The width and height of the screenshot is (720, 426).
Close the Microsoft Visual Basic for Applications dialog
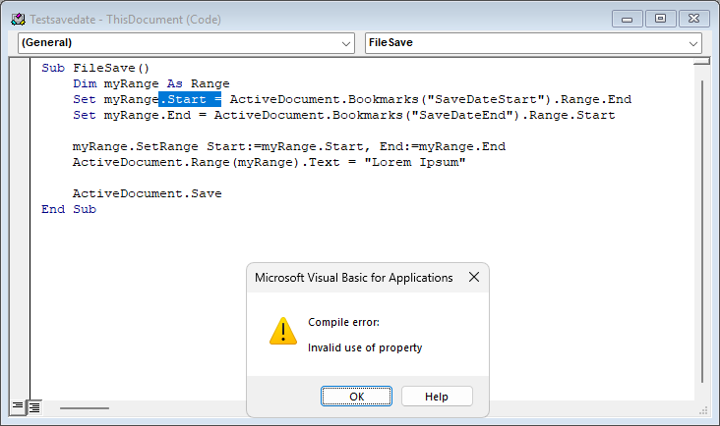pyautogui.click(x=474, y=277)
